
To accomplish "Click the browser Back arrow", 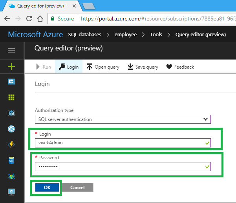I will (7, 19).
